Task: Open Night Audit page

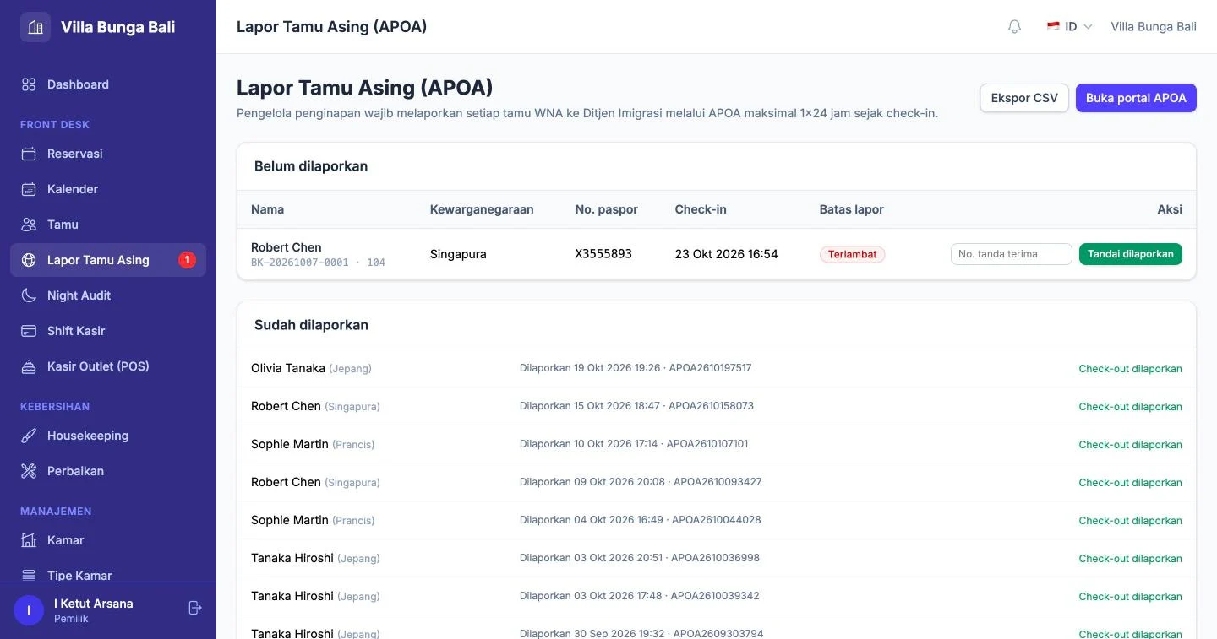Action: tap(108, 295)
